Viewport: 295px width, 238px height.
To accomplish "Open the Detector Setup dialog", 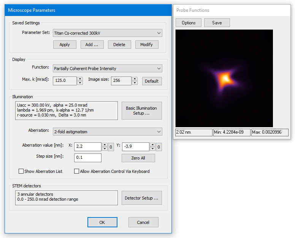I will pyautogui.click(x=142, y=198).
